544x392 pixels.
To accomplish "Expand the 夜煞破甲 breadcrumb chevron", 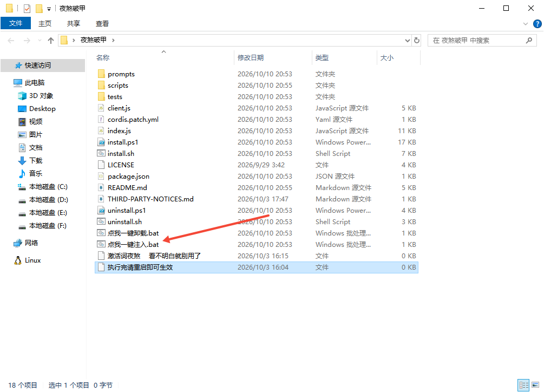I will [113, 40].
